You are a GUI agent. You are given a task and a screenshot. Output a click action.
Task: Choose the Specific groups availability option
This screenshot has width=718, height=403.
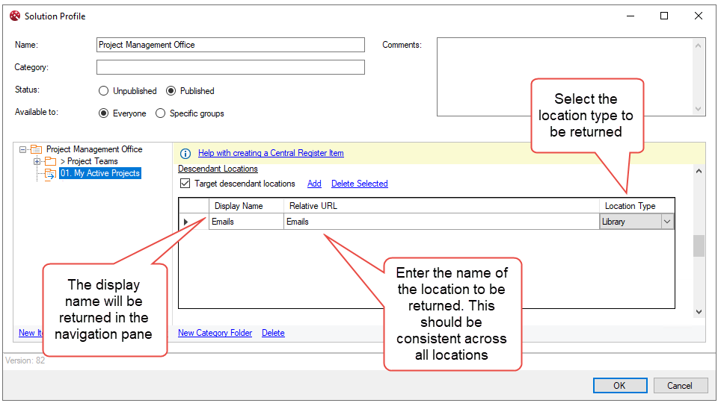coord(160,113)
